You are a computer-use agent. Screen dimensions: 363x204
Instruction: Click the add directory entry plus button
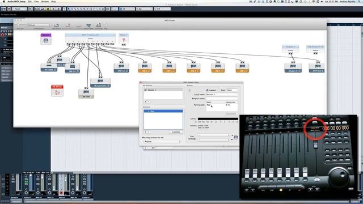pyautogui.click(x=146, y=132)
